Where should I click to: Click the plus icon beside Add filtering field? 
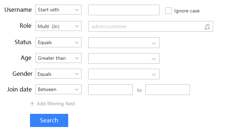(32, 104)
